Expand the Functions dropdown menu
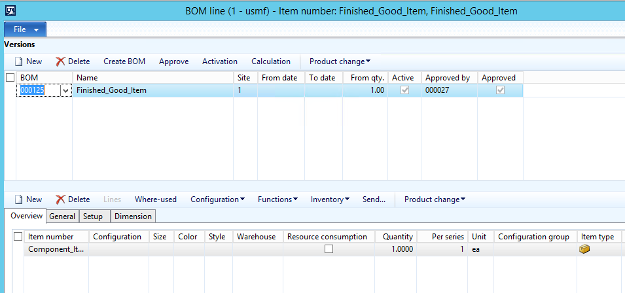 tap(277, 199)
